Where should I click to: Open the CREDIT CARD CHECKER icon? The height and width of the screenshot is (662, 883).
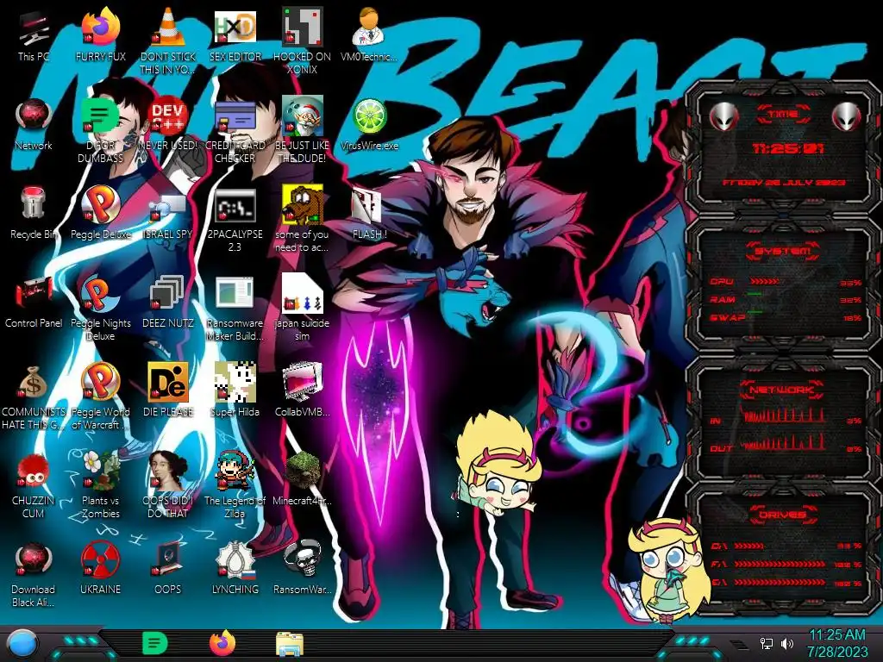(x=235, y=131)
